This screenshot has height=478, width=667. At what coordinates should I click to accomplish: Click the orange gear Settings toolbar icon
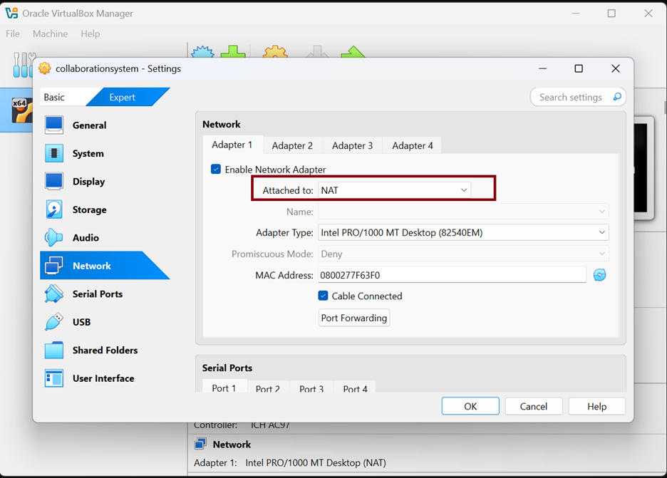pos(275,52)
